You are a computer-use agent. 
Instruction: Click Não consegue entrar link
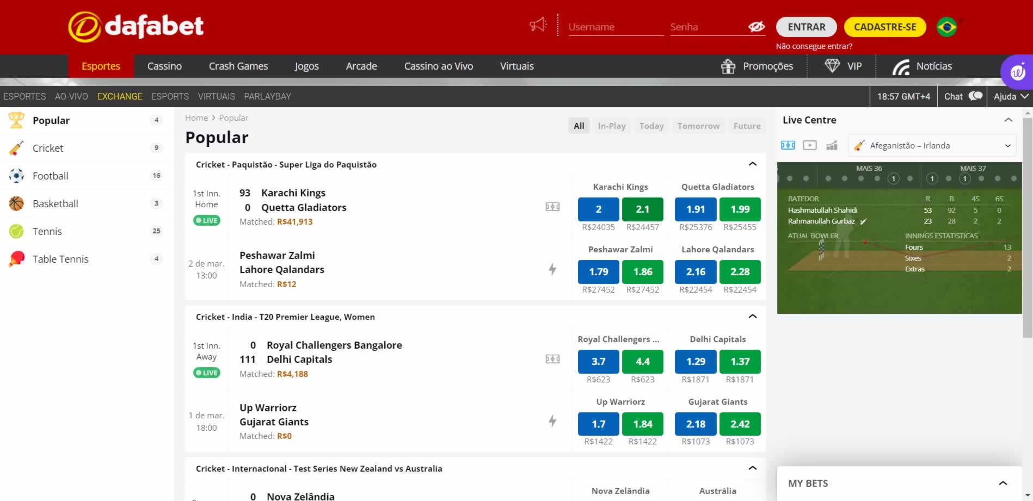[x=814, y=46]
